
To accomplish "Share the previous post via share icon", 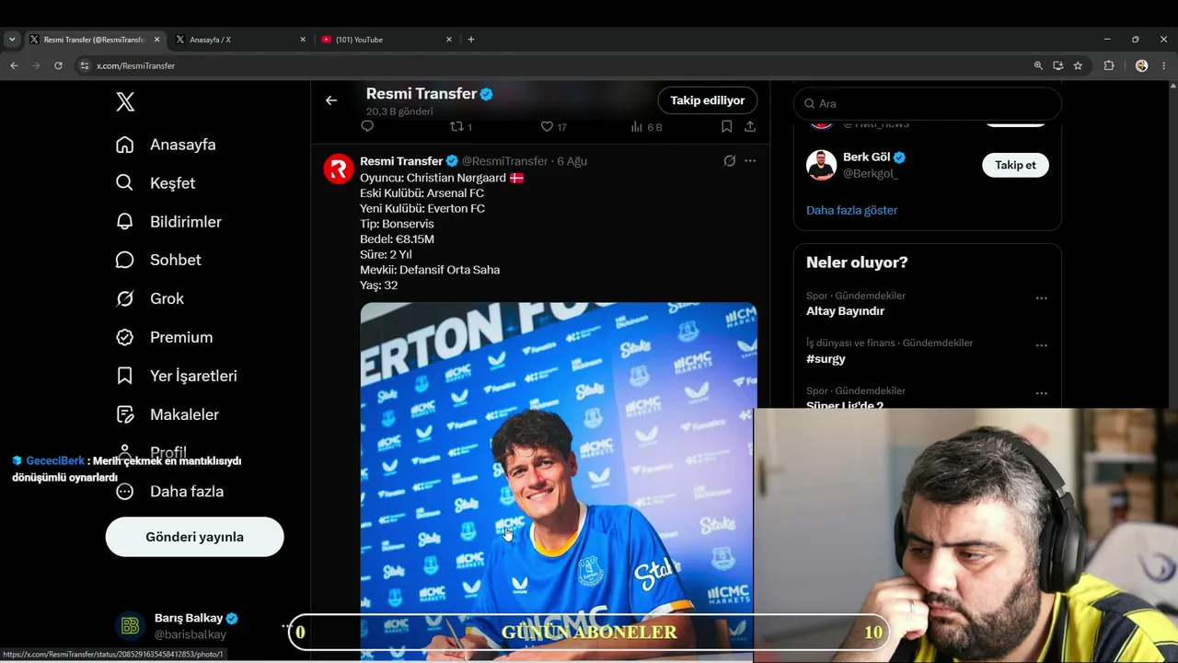I will 750,126.
